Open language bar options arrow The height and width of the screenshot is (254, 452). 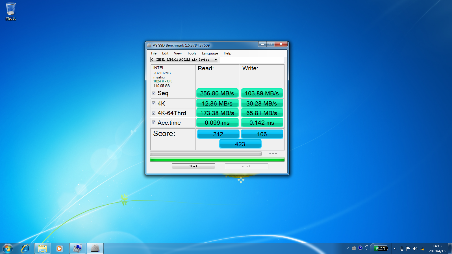366,249
